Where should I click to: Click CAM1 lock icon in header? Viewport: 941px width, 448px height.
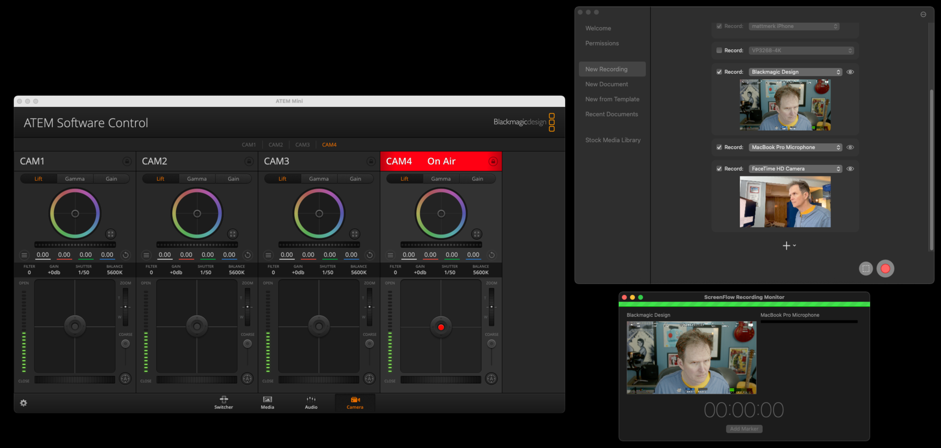(127, 161)
